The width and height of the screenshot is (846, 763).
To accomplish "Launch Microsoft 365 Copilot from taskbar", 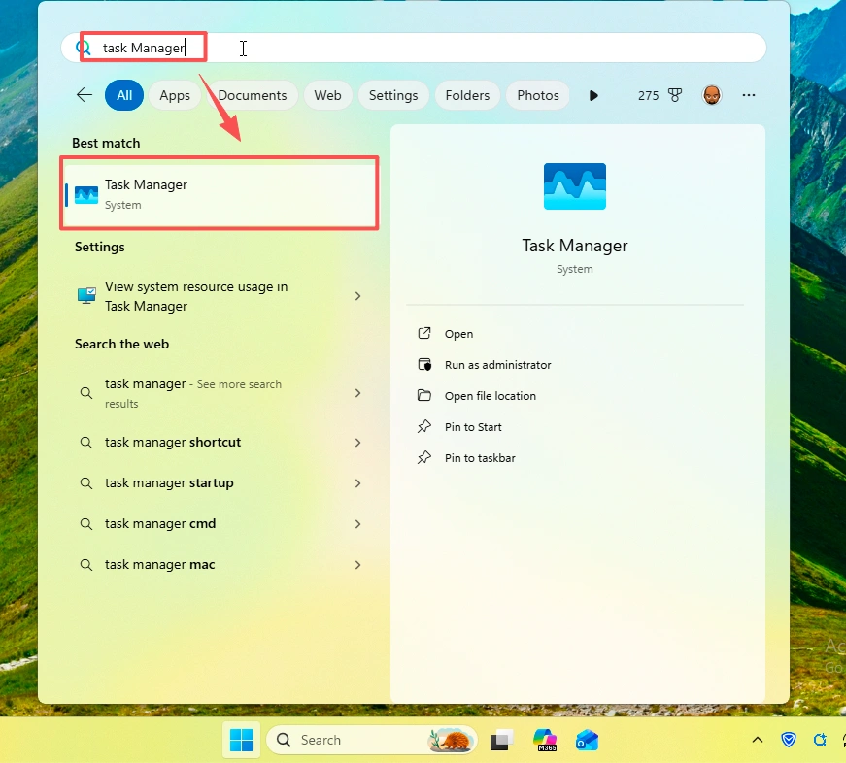I will click(545, 740).
